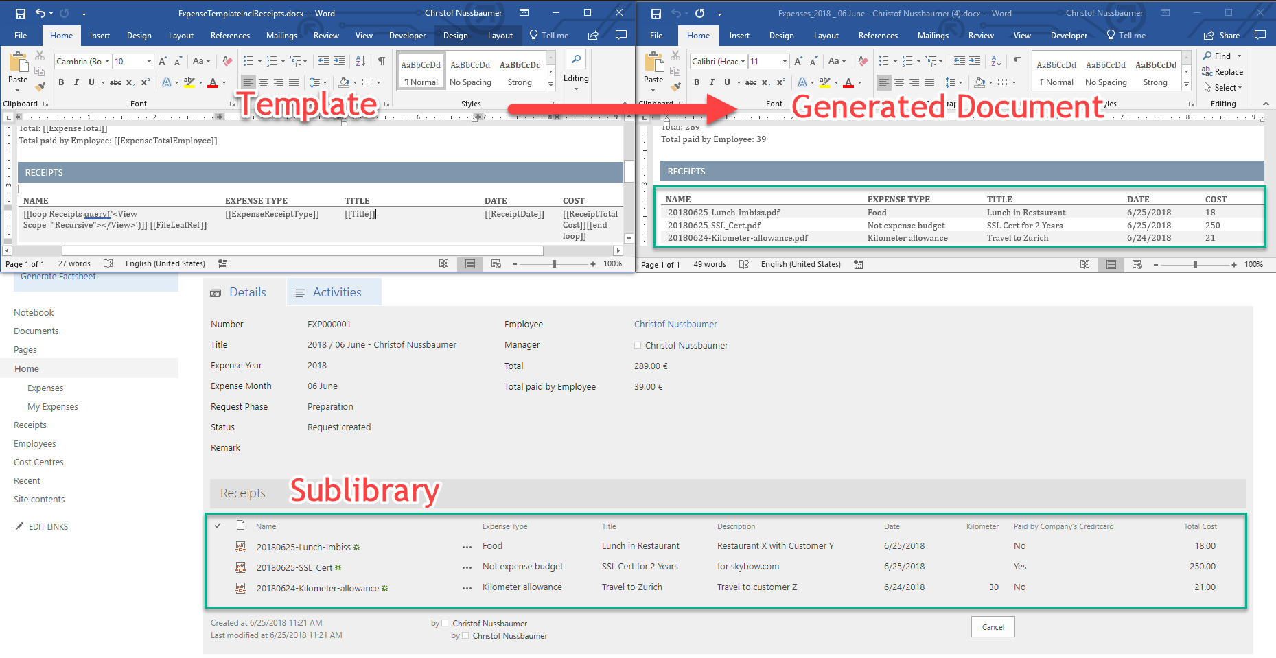
Task: Click Center alignment in the template ribbon
Action: click(264, 82)
